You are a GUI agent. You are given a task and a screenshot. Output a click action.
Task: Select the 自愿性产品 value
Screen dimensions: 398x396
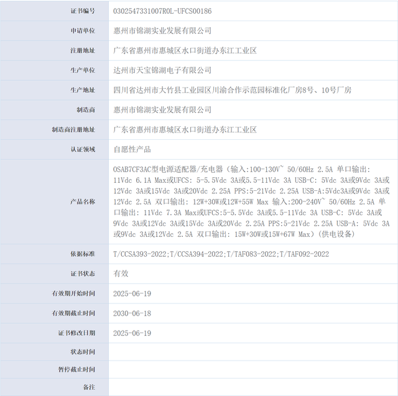[x=132, y=149]
